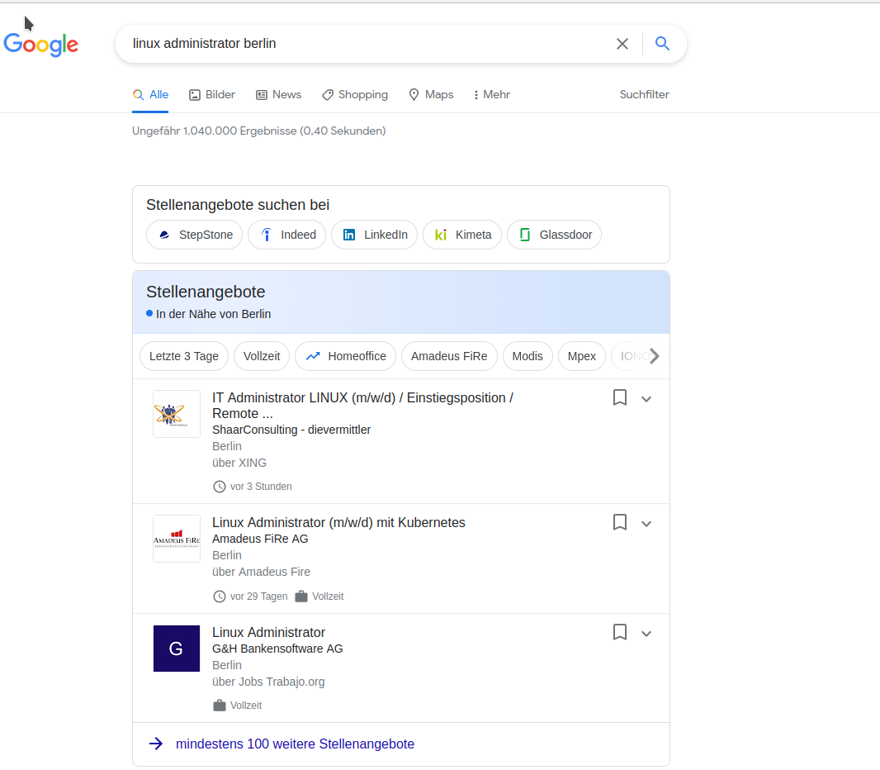
Task: Click the Amadeus FiRe company logo
Action: (177, 539)
